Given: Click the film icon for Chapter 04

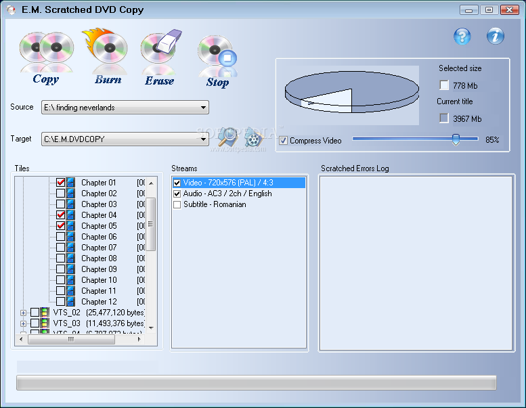Looking at the screenshot, I should pos(70,214).
